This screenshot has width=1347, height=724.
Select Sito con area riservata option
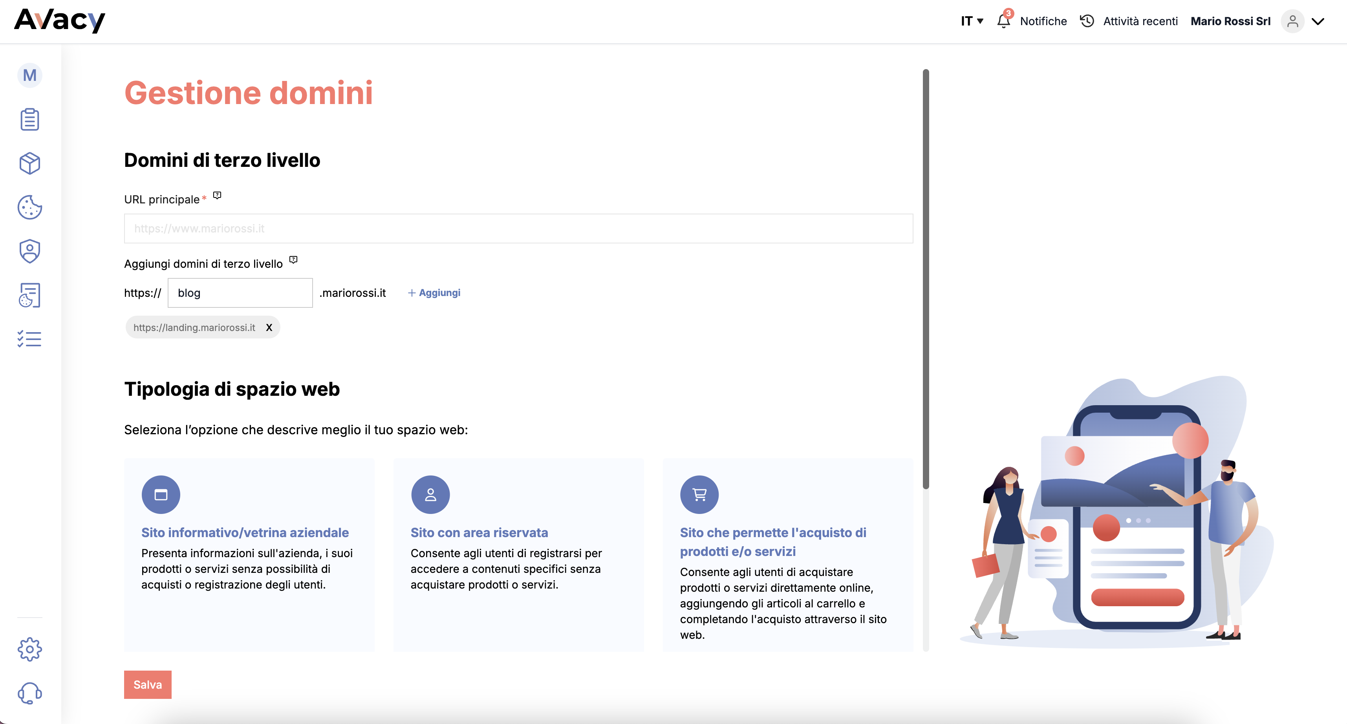click(519, 555)
